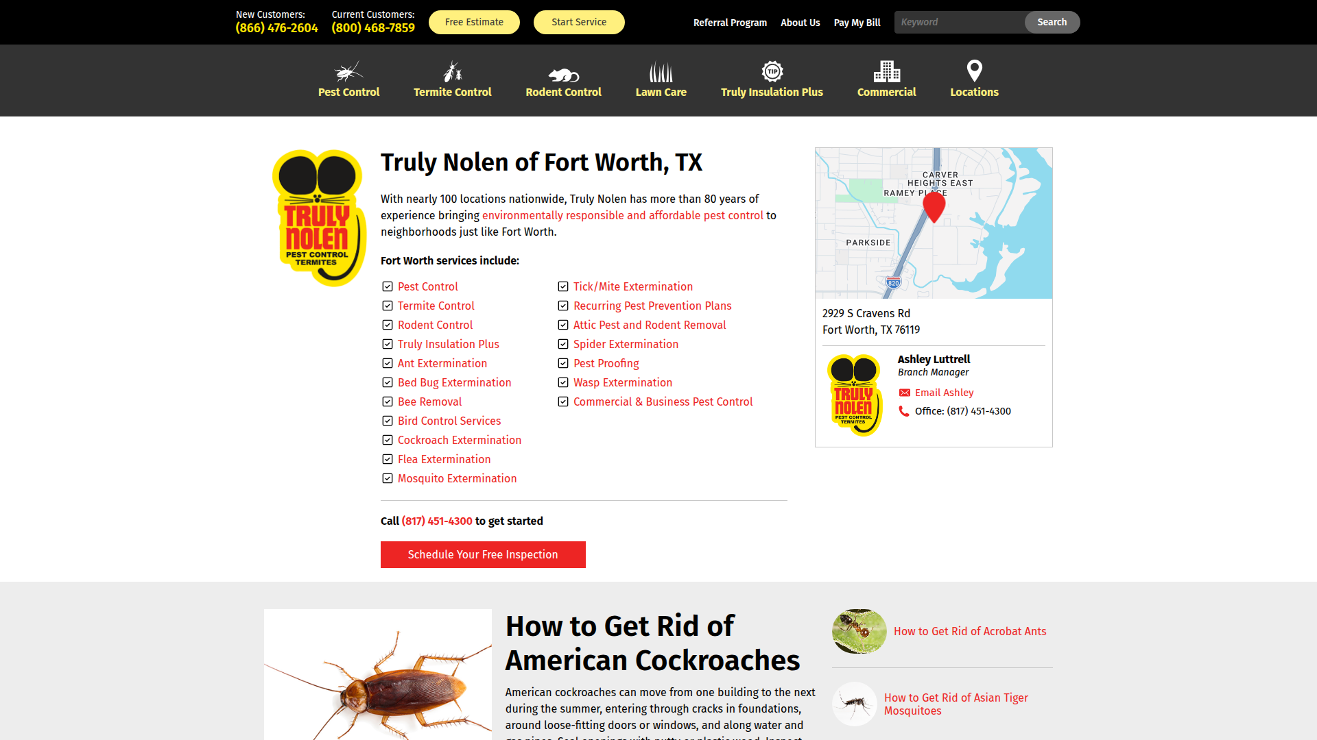
Task: Click the checkbox icon beside Bee Removal
Action: (388, 402)
